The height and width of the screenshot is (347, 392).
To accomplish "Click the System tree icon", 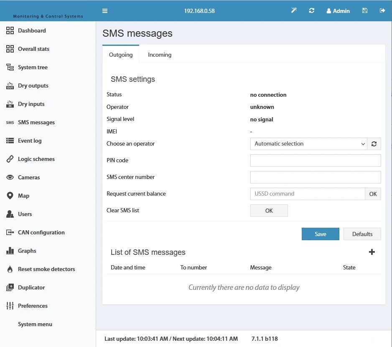I will pyautogui.click(x=10, y=67).
